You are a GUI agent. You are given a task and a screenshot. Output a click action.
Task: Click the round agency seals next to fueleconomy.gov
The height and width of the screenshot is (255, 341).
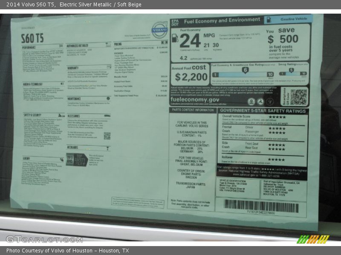click(x=260, y=101)
